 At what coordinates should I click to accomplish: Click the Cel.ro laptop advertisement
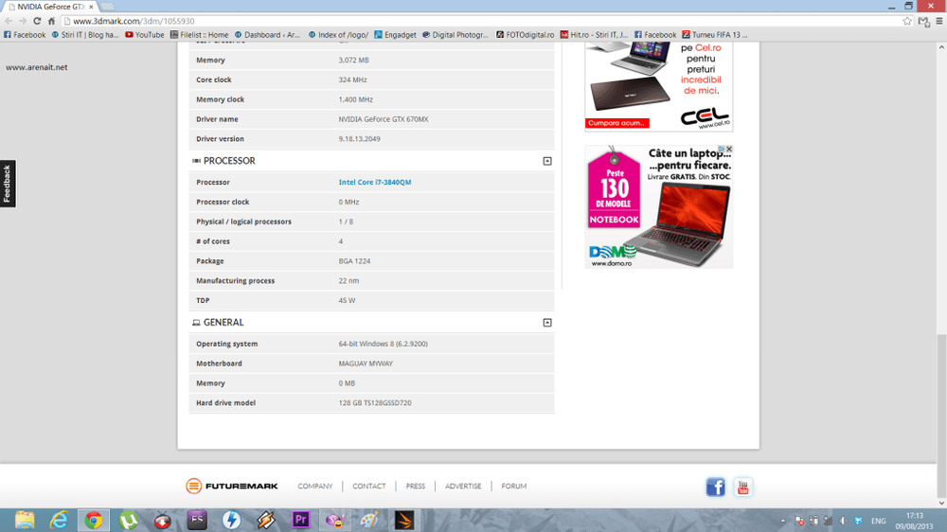[658, 86]
